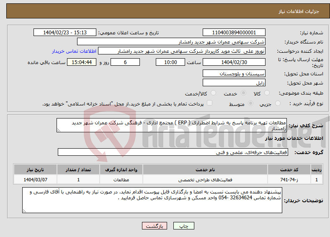This screenshot has width=330, height=237.
Task: Click the request creator name field
Action: coord(182,51)
